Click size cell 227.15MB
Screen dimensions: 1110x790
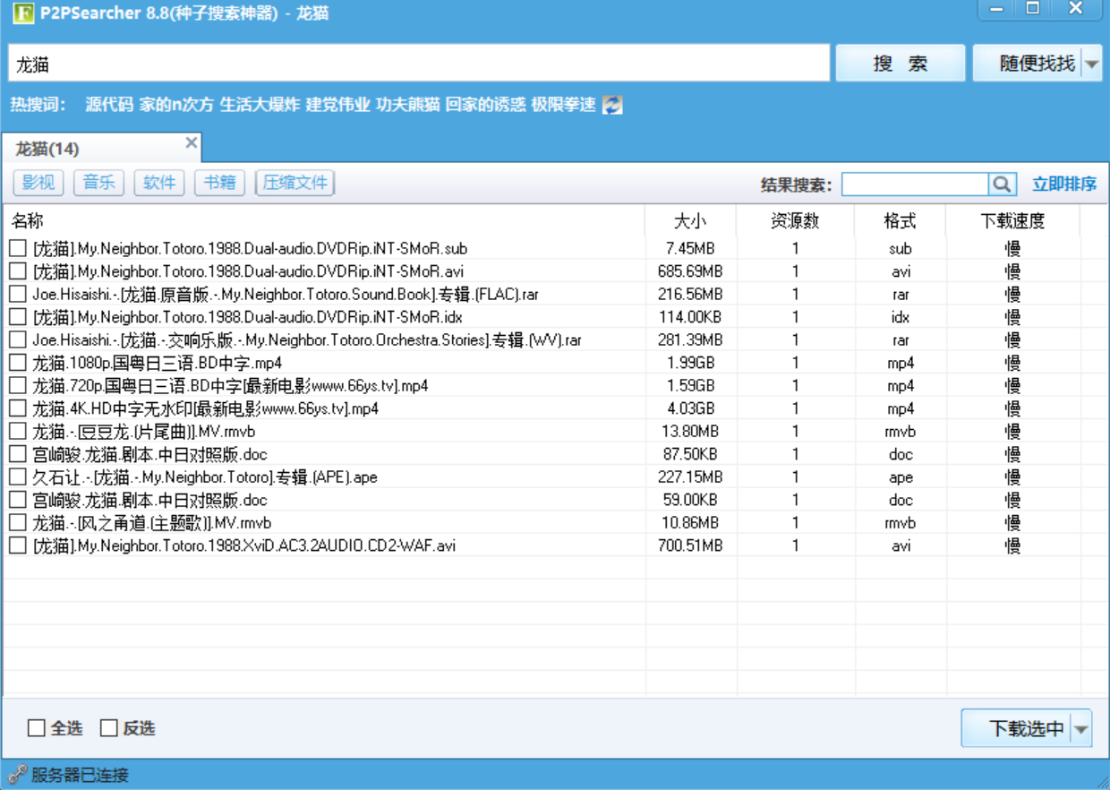coord(690,477)
